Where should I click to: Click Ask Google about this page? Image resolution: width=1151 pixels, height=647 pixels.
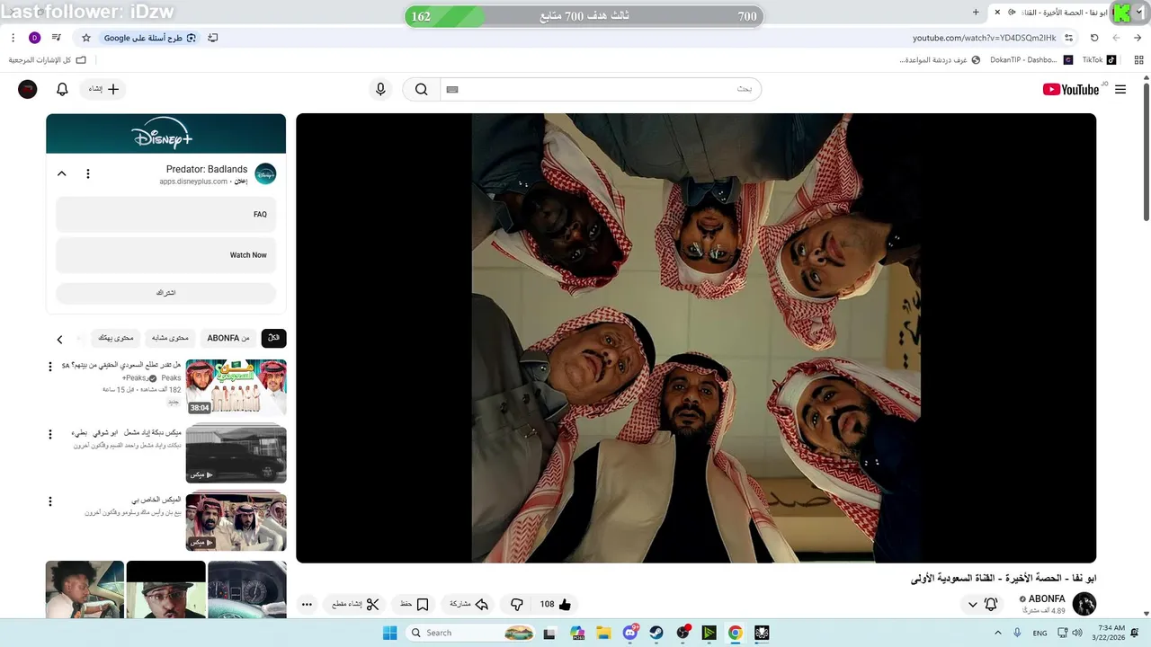tap(150, 38)
